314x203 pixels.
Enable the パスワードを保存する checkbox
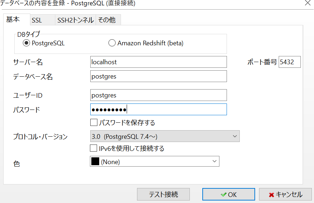click(94, 122)
